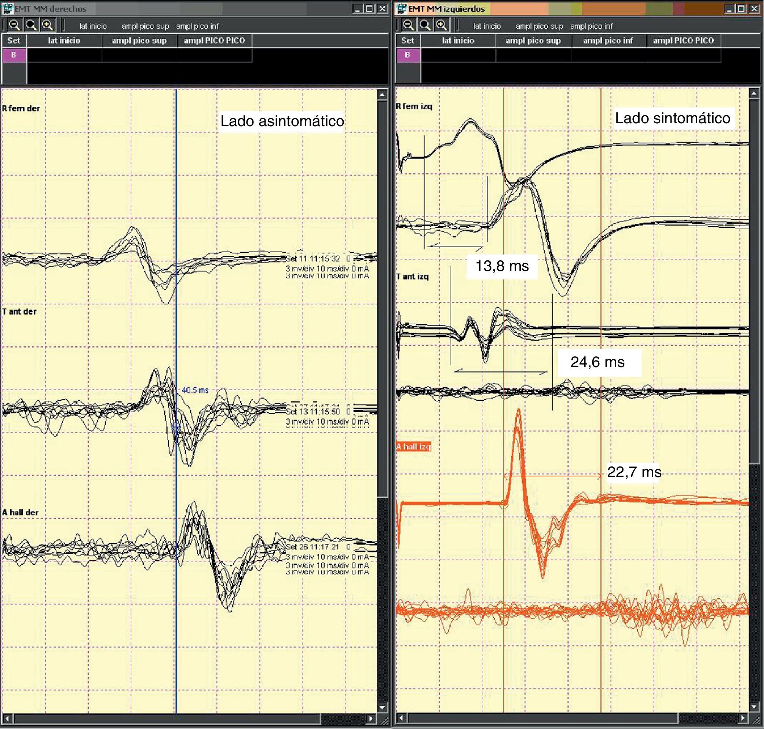Click zoom out magnifier in derechos window
This screenshot has height=729, width=764.
(x=14, y=26)
